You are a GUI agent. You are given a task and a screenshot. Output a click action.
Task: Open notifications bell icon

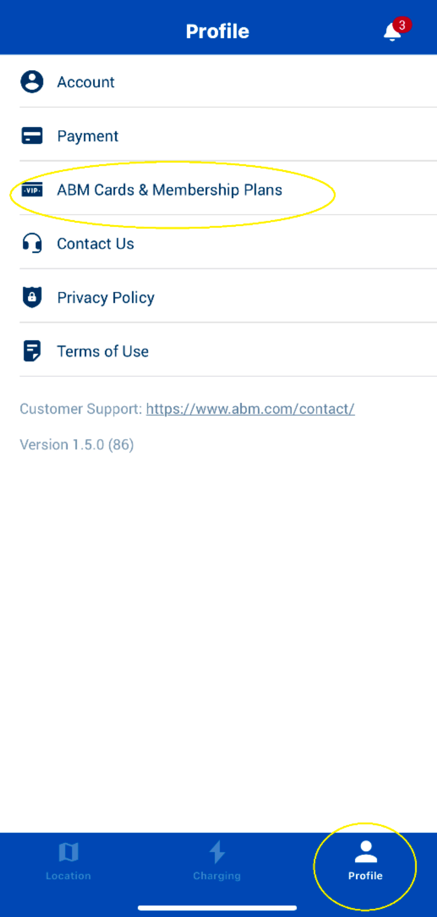[x=392, y=33]
